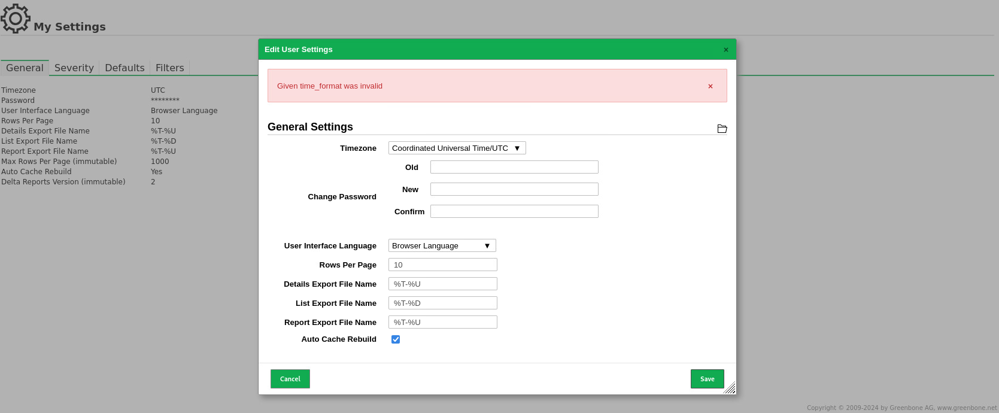
Task: Edit the List Export File Name field
Action: click(443, 303)
